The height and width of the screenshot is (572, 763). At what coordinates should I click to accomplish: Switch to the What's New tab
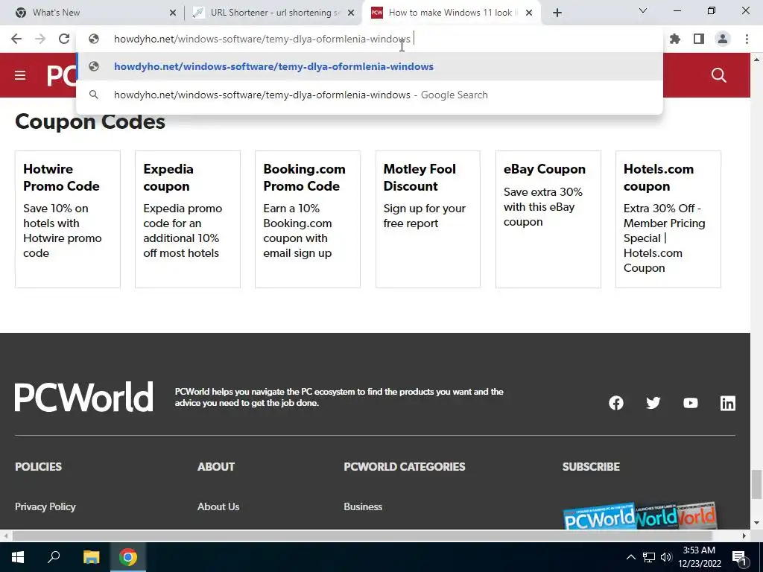[x=92, y=13]
